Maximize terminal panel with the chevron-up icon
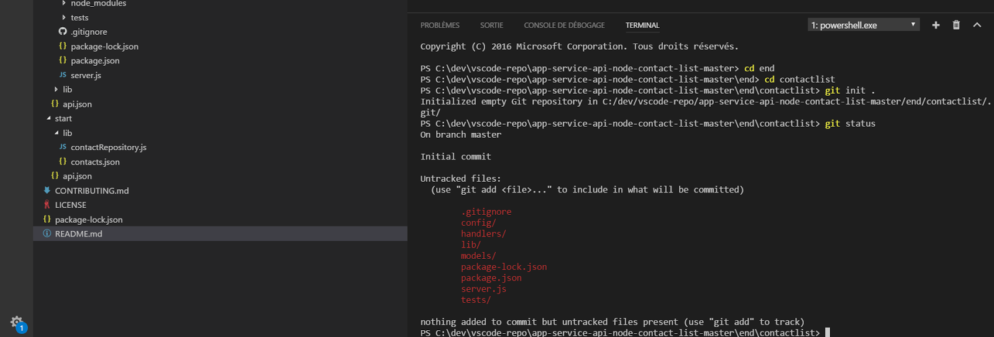The height and width of the screenshot is (337, 994). [977, 25]
